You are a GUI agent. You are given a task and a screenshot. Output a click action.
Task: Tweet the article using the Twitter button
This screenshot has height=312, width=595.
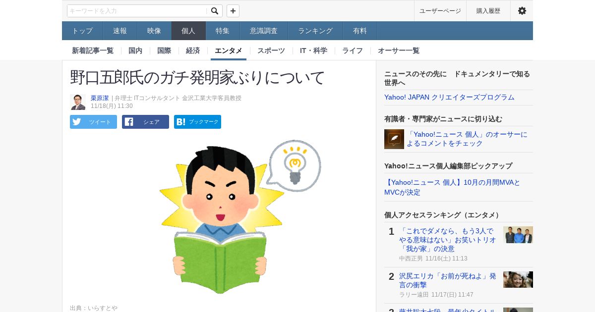93,122
